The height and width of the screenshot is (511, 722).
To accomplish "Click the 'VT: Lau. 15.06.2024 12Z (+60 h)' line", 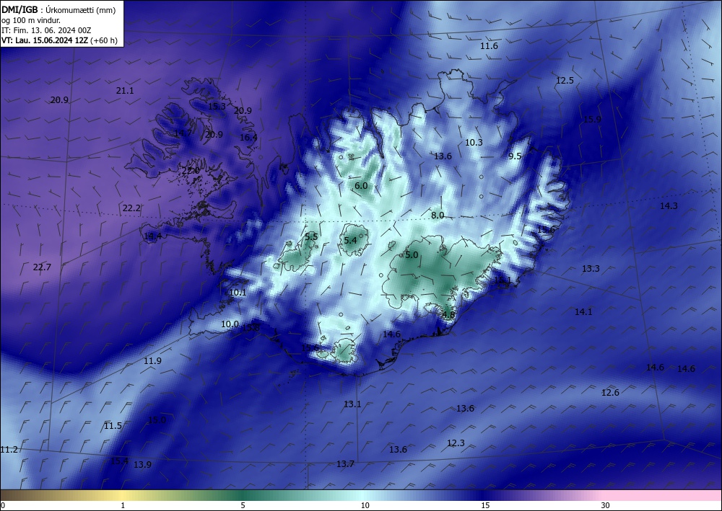I will click(x=59, y=40).
